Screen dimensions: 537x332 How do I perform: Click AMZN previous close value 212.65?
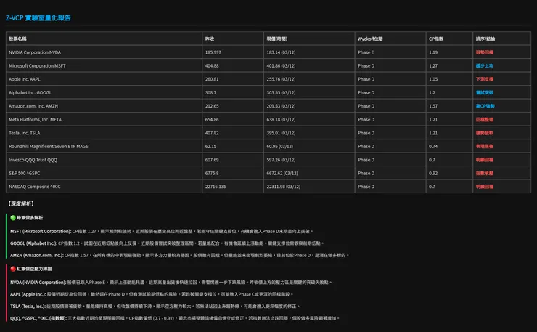(212, 106)
